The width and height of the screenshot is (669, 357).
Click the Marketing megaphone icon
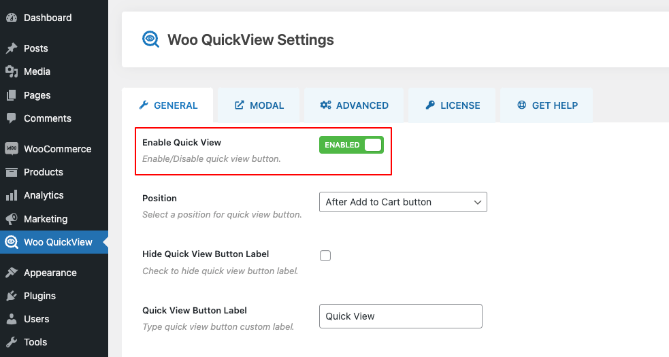point(11,219)
